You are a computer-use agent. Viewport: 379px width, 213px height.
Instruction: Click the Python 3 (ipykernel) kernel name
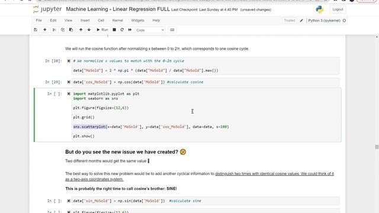coord(324,21)
